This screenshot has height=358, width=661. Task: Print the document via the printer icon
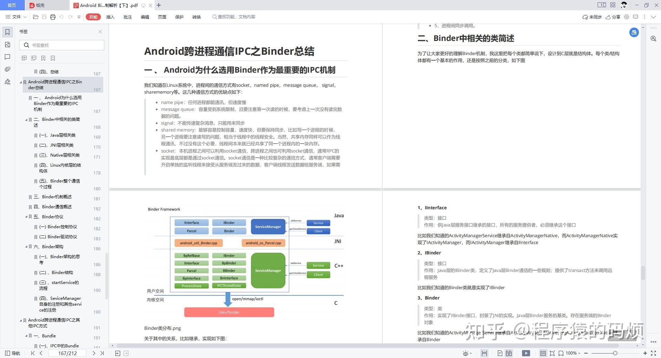click(x=53, y=17)
